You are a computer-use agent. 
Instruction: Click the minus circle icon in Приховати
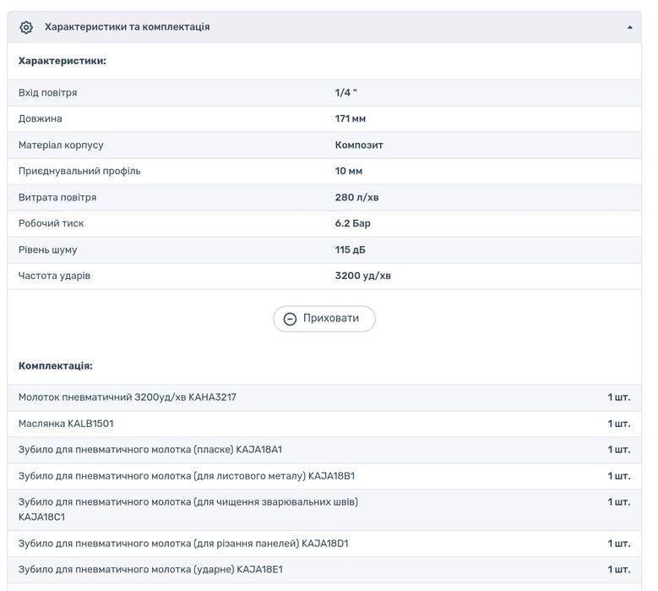(x=290, y=319)
